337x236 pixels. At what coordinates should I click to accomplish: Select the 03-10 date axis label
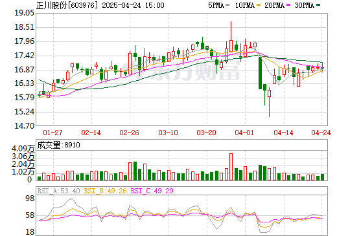(x=168, y=133)
